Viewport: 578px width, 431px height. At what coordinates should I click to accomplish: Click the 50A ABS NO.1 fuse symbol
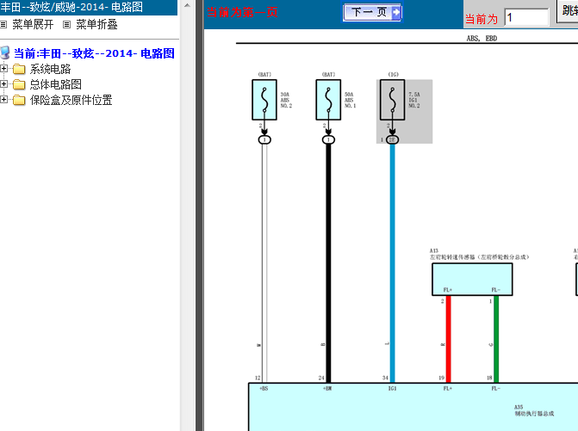(328, 100)
